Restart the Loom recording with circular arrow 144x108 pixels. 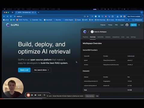tap(44, 95)
